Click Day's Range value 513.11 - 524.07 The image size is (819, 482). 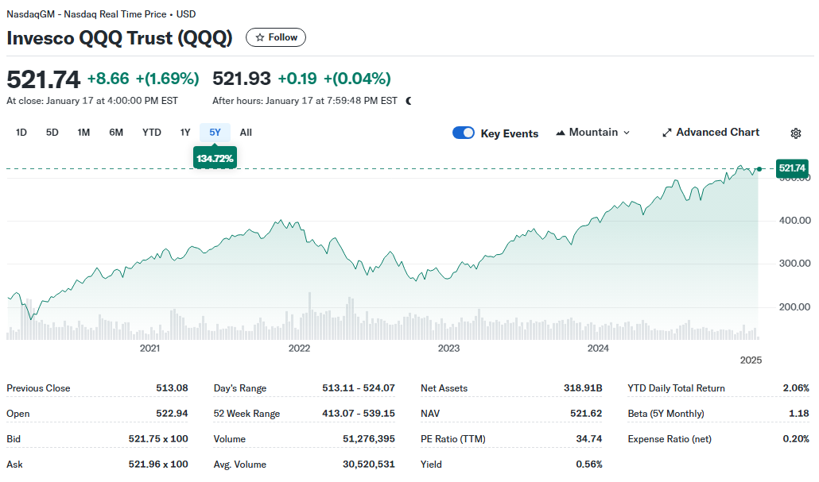click(x=359, y=388)
